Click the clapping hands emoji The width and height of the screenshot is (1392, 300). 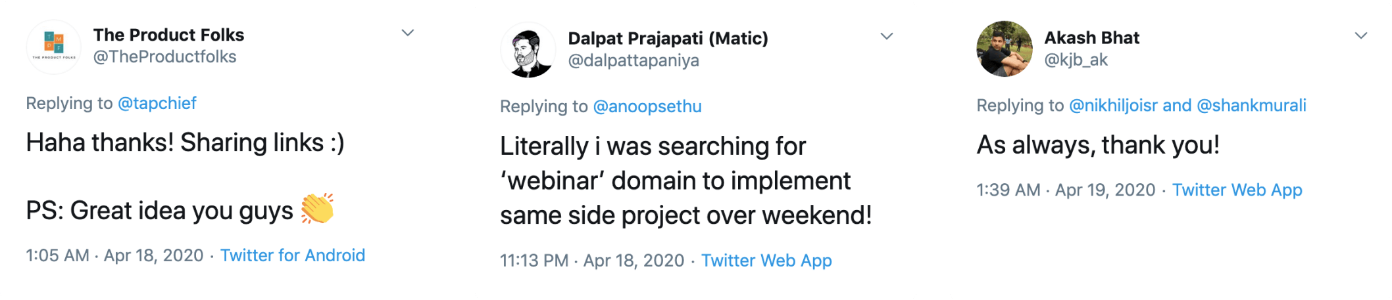pos(318,209)
